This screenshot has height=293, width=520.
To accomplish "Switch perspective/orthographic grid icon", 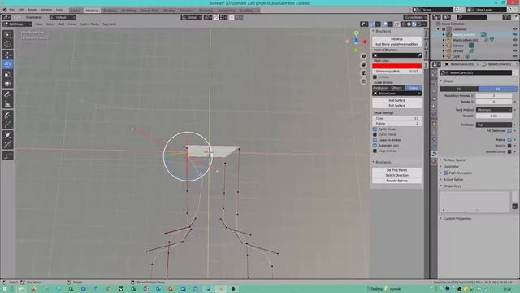I will click(363, 81).
